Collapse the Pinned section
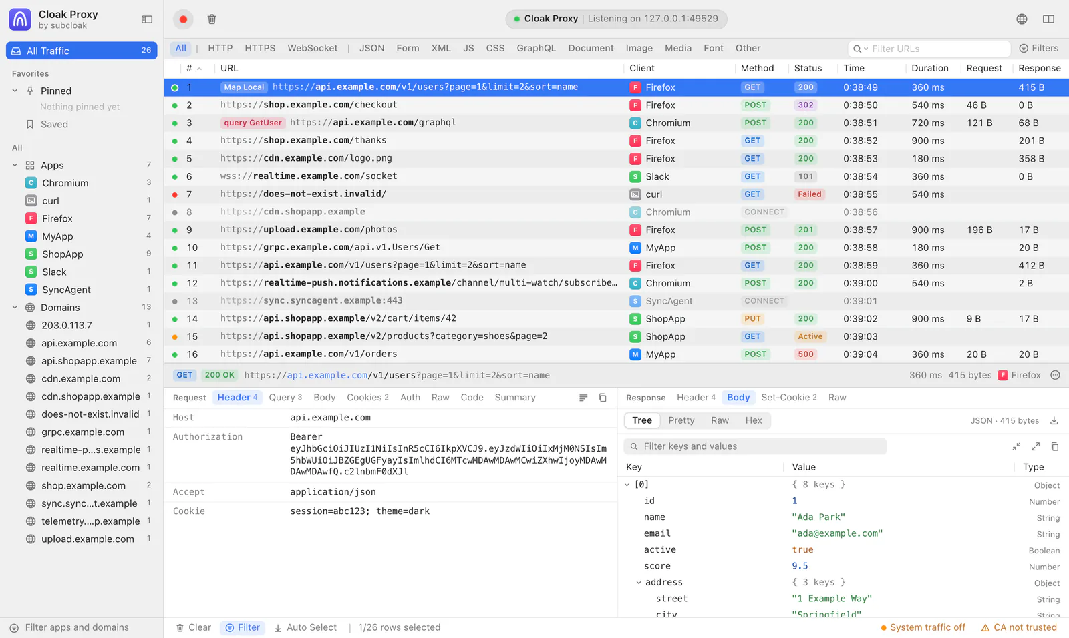 pyautogui.click(x=15, y=91)
